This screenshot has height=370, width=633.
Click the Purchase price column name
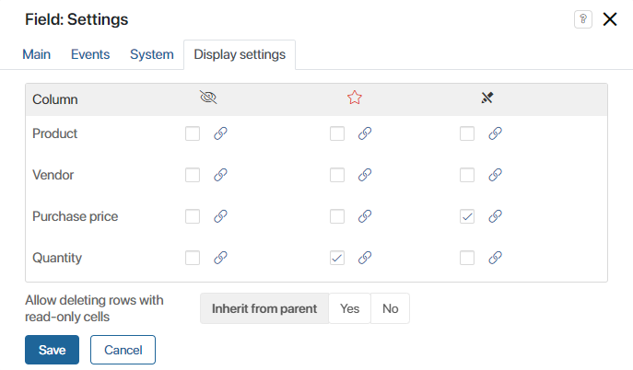[x=75, y=216]
